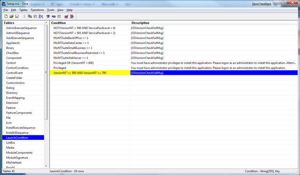300x175 pixels.
Task: Select the highlighted LaunchCondition table
Action: pos(23,138)
